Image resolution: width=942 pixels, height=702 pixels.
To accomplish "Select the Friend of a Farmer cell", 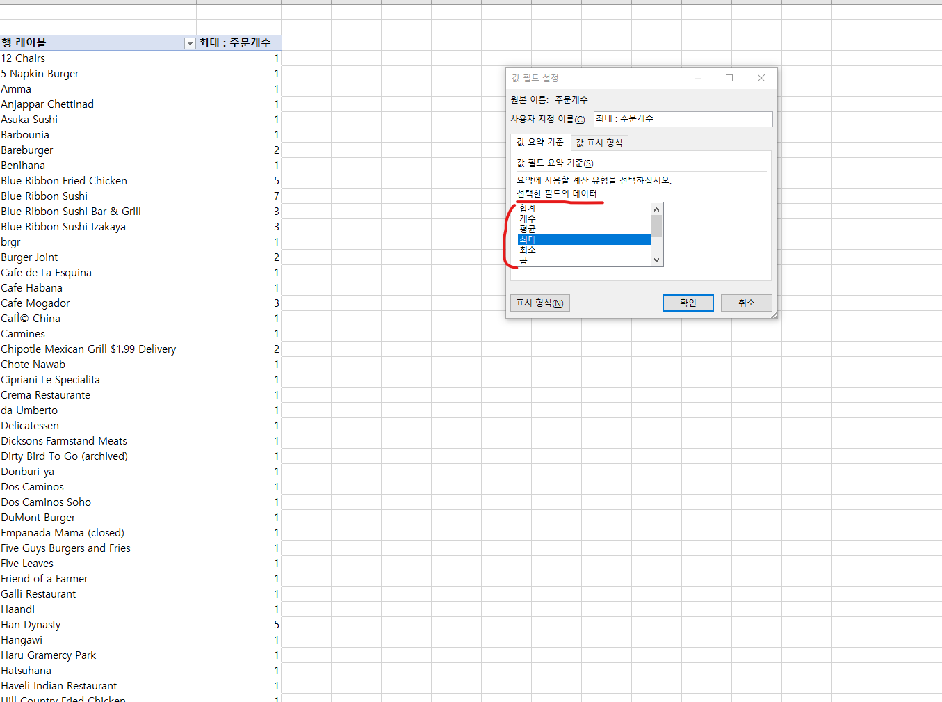I will pyautogui.click(x=98, y=579).
